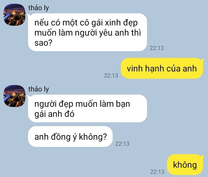208x177 pixels.
Task: Open the second thảo ly profile avatar
Action: tap(14, 96)
